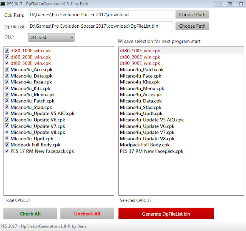This screenshot has height=231, width=246.
Task: Select Micano4u_Update V7.cpk in selected list
Action: click(x=181, y=132)
